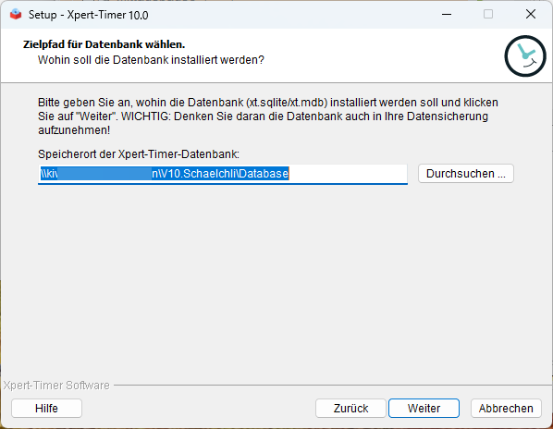Click the heading 'Zielpfad für Datenbank wählen.'
553x429 pixels.
coord(104,44)
